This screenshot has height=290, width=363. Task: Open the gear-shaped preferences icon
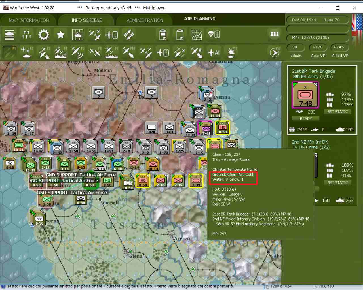coord(43,35)
